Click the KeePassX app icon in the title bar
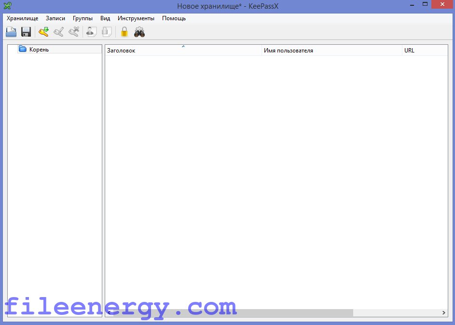 [x=8, y=5]
